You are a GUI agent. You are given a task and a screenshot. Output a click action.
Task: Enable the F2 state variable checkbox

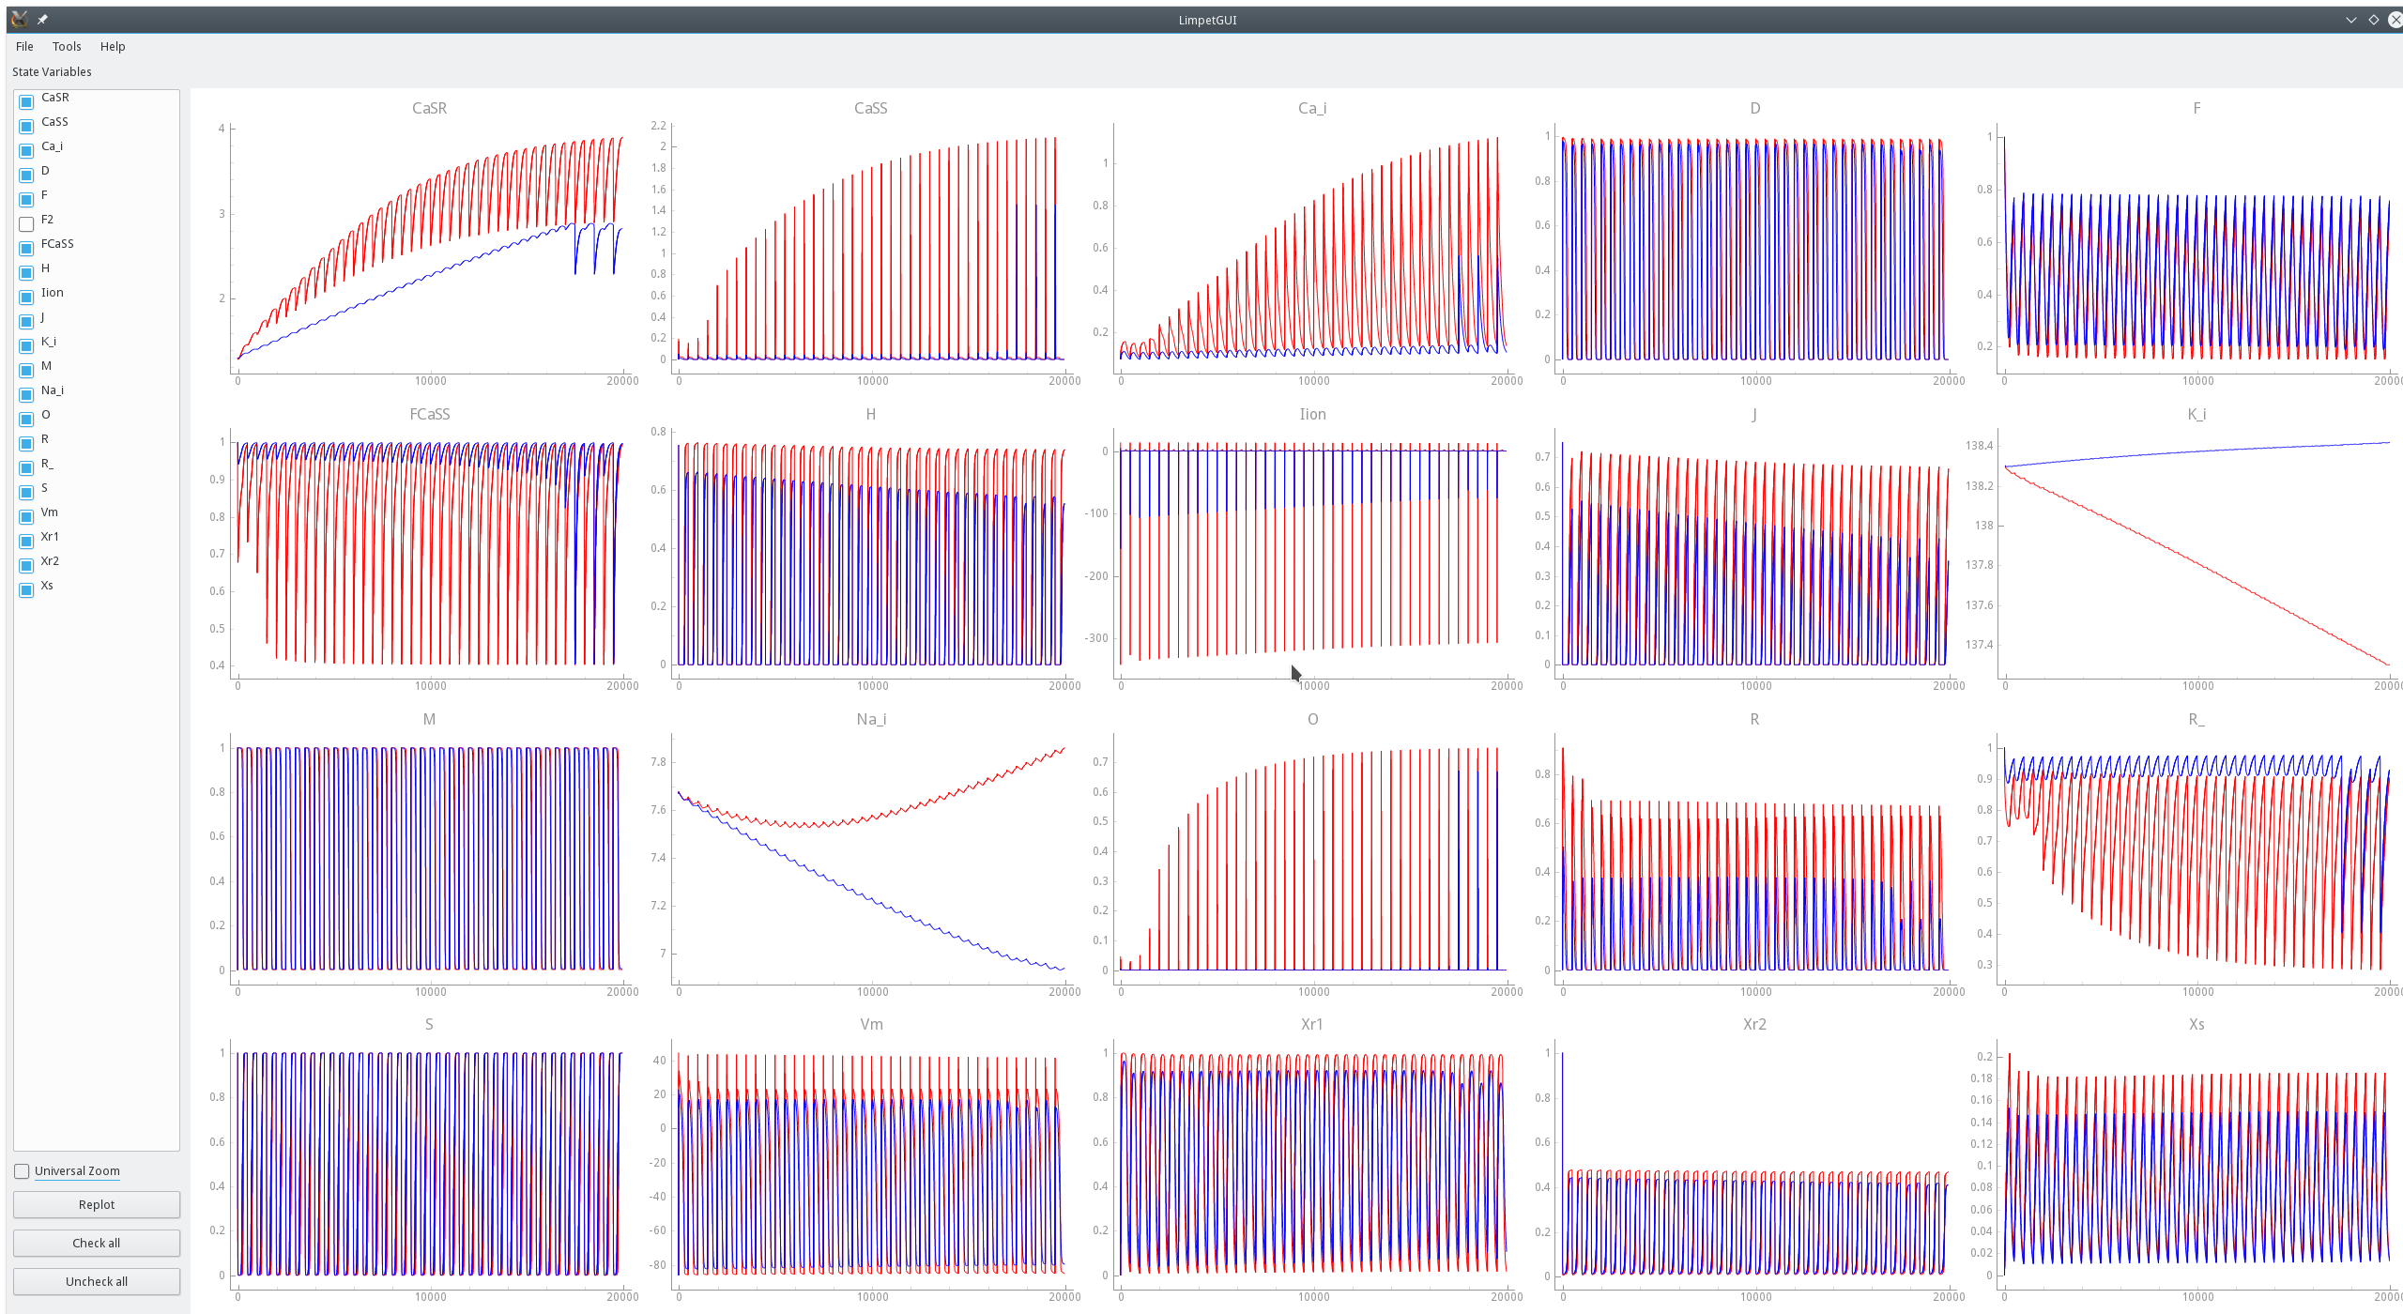pos(26,223)
